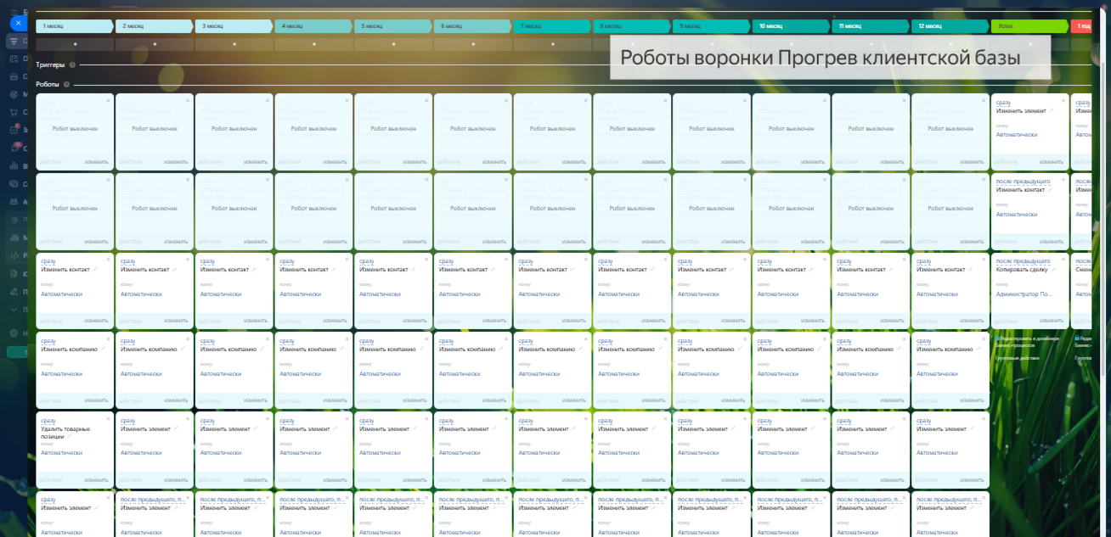
Task: Select the 1 месяц funnel stage
Action: pos(73,26)
